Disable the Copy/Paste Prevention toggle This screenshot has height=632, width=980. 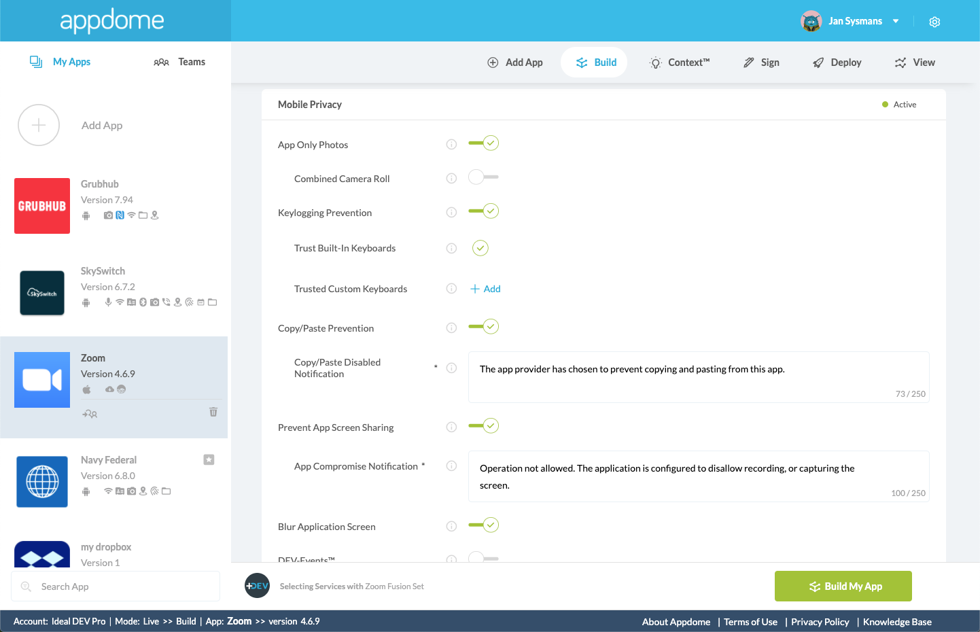[483, 327]
